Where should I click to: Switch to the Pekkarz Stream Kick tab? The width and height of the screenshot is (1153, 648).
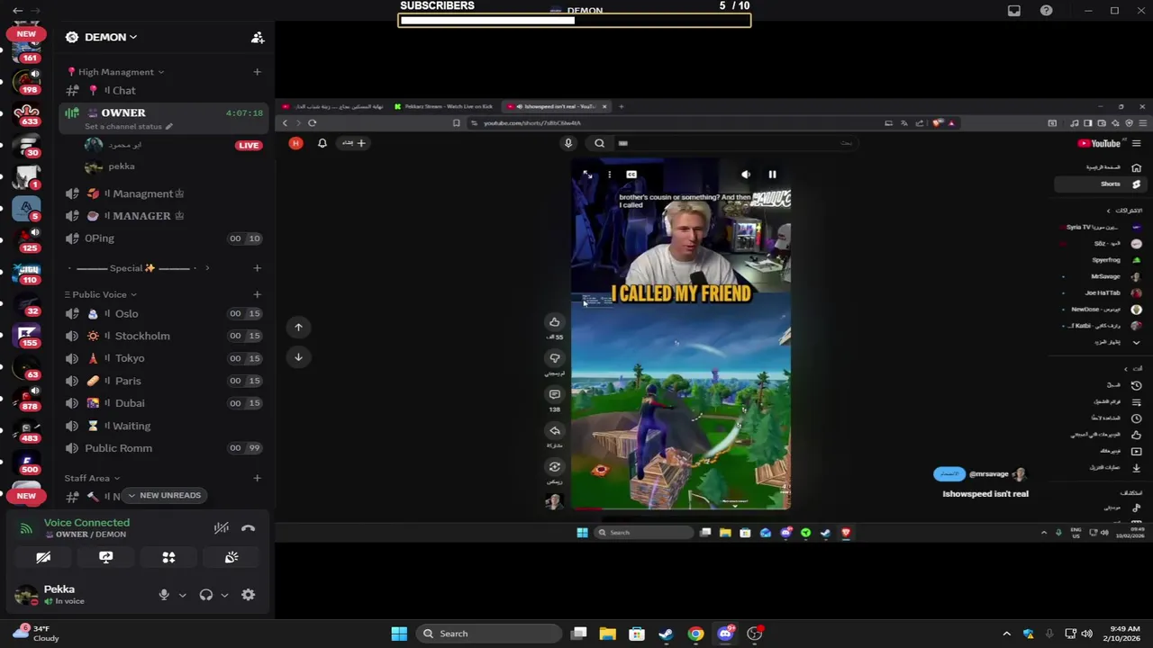(x=444, y=106)
